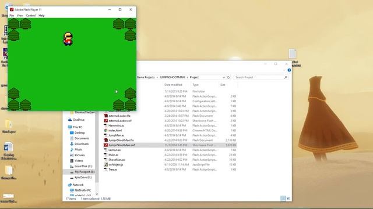
Task: Click the Hammers.as file icon
Action: 106,125
